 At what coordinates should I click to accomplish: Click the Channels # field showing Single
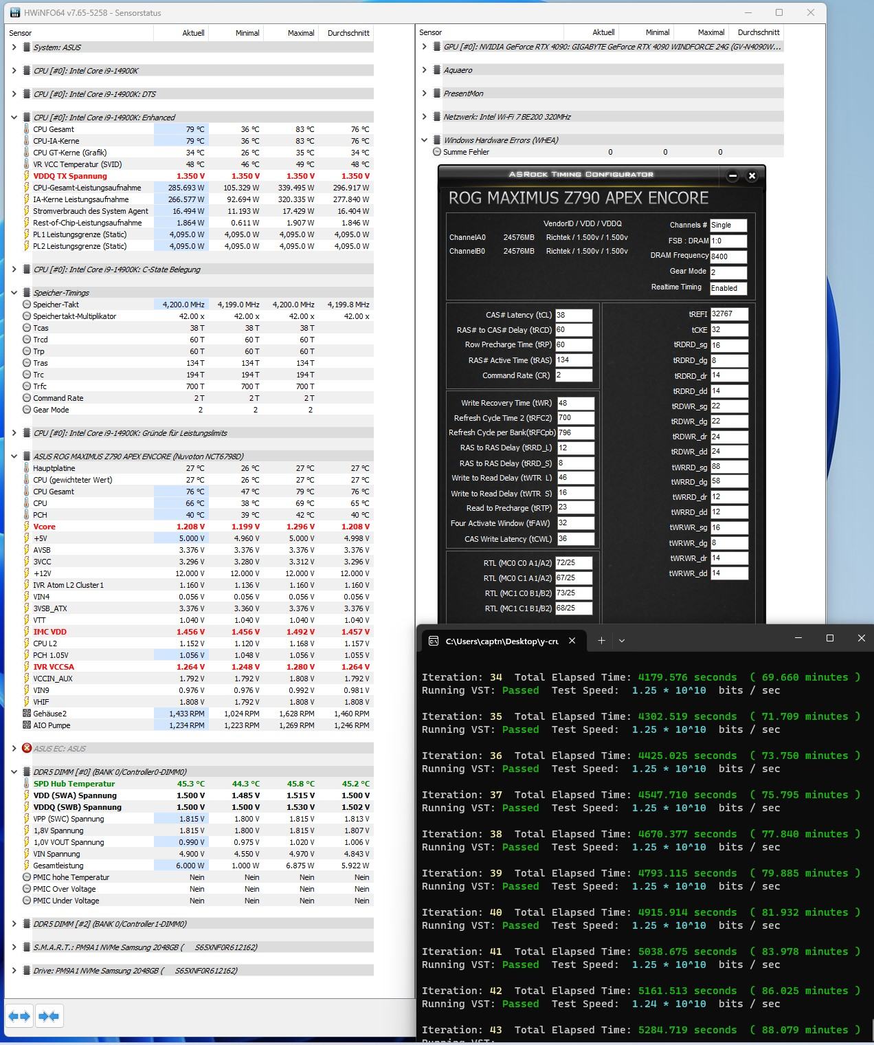click(728, 225)
